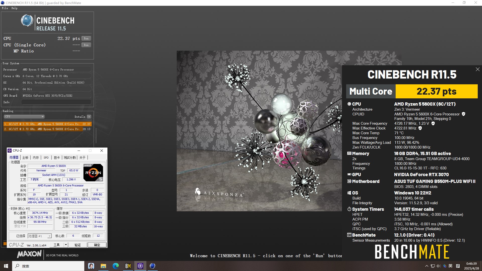Open File Explorer from taskbar
The width and height of the screenshot is (482, 271).
(103, 266)
